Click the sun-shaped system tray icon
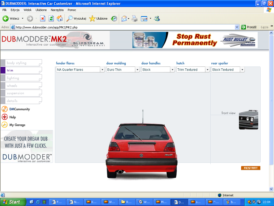 click(249, 202)
